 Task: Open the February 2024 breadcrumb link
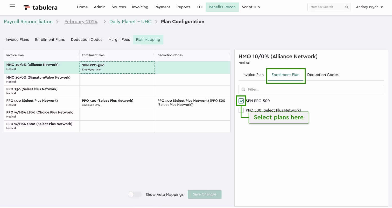(x=81, y=22)
